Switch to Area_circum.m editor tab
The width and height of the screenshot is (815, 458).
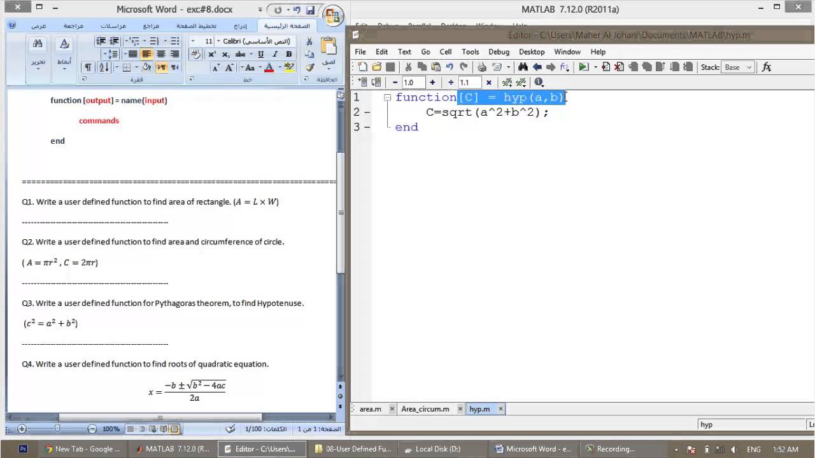click(425, 409)
